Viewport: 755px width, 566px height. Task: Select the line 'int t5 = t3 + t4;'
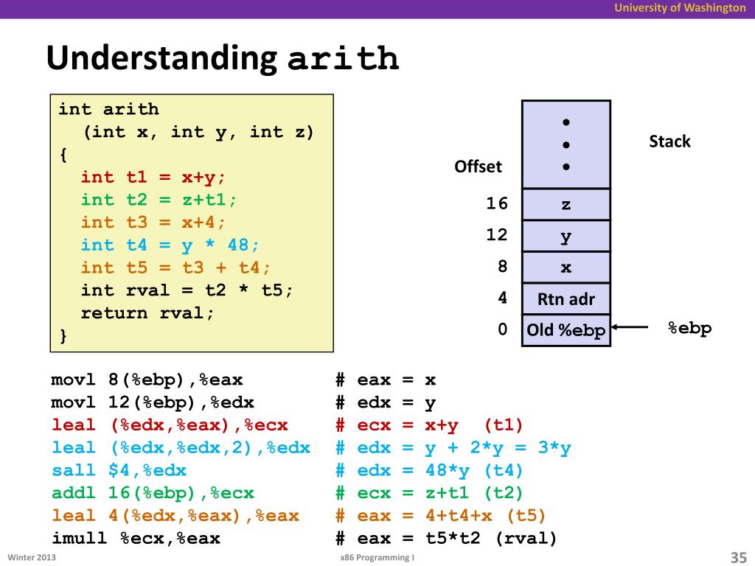point(175,268)
